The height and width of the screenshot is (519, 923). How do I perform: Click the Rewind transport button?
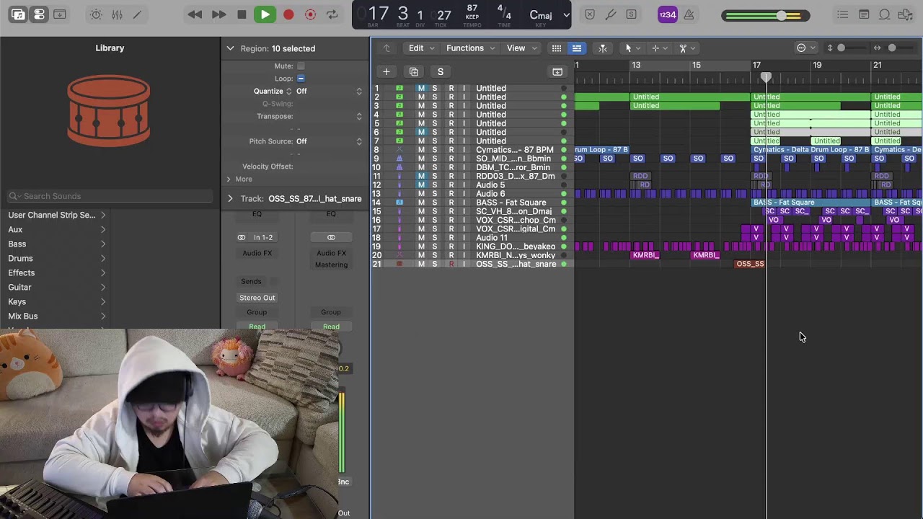tap(195, 14)
